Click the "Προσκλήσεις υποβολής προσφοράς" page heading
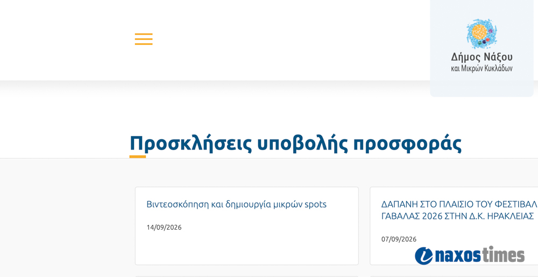This screenshot has height=277, width=538. (x=295, y=144)
